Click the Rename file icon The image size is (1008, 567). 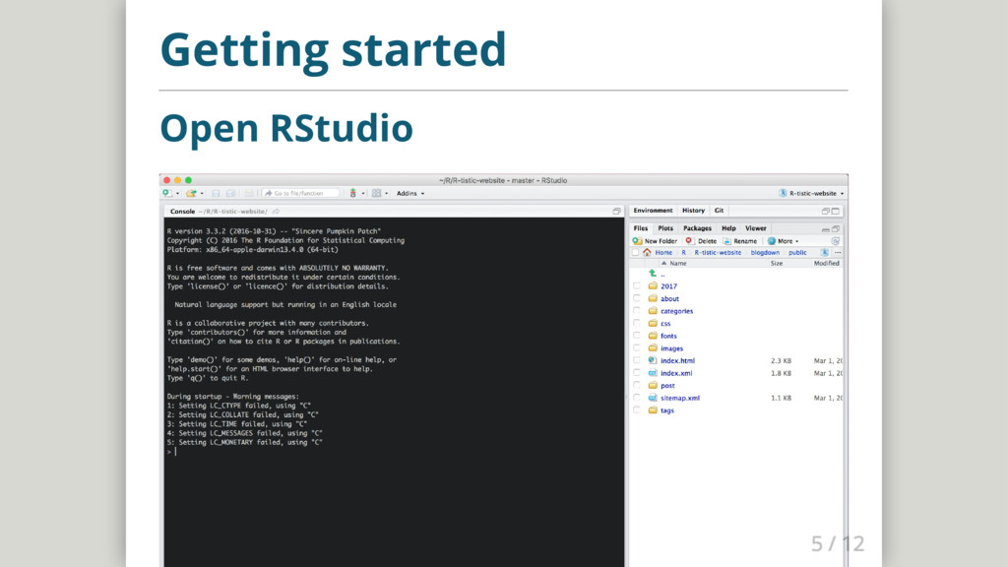click(x=727, y=241)
